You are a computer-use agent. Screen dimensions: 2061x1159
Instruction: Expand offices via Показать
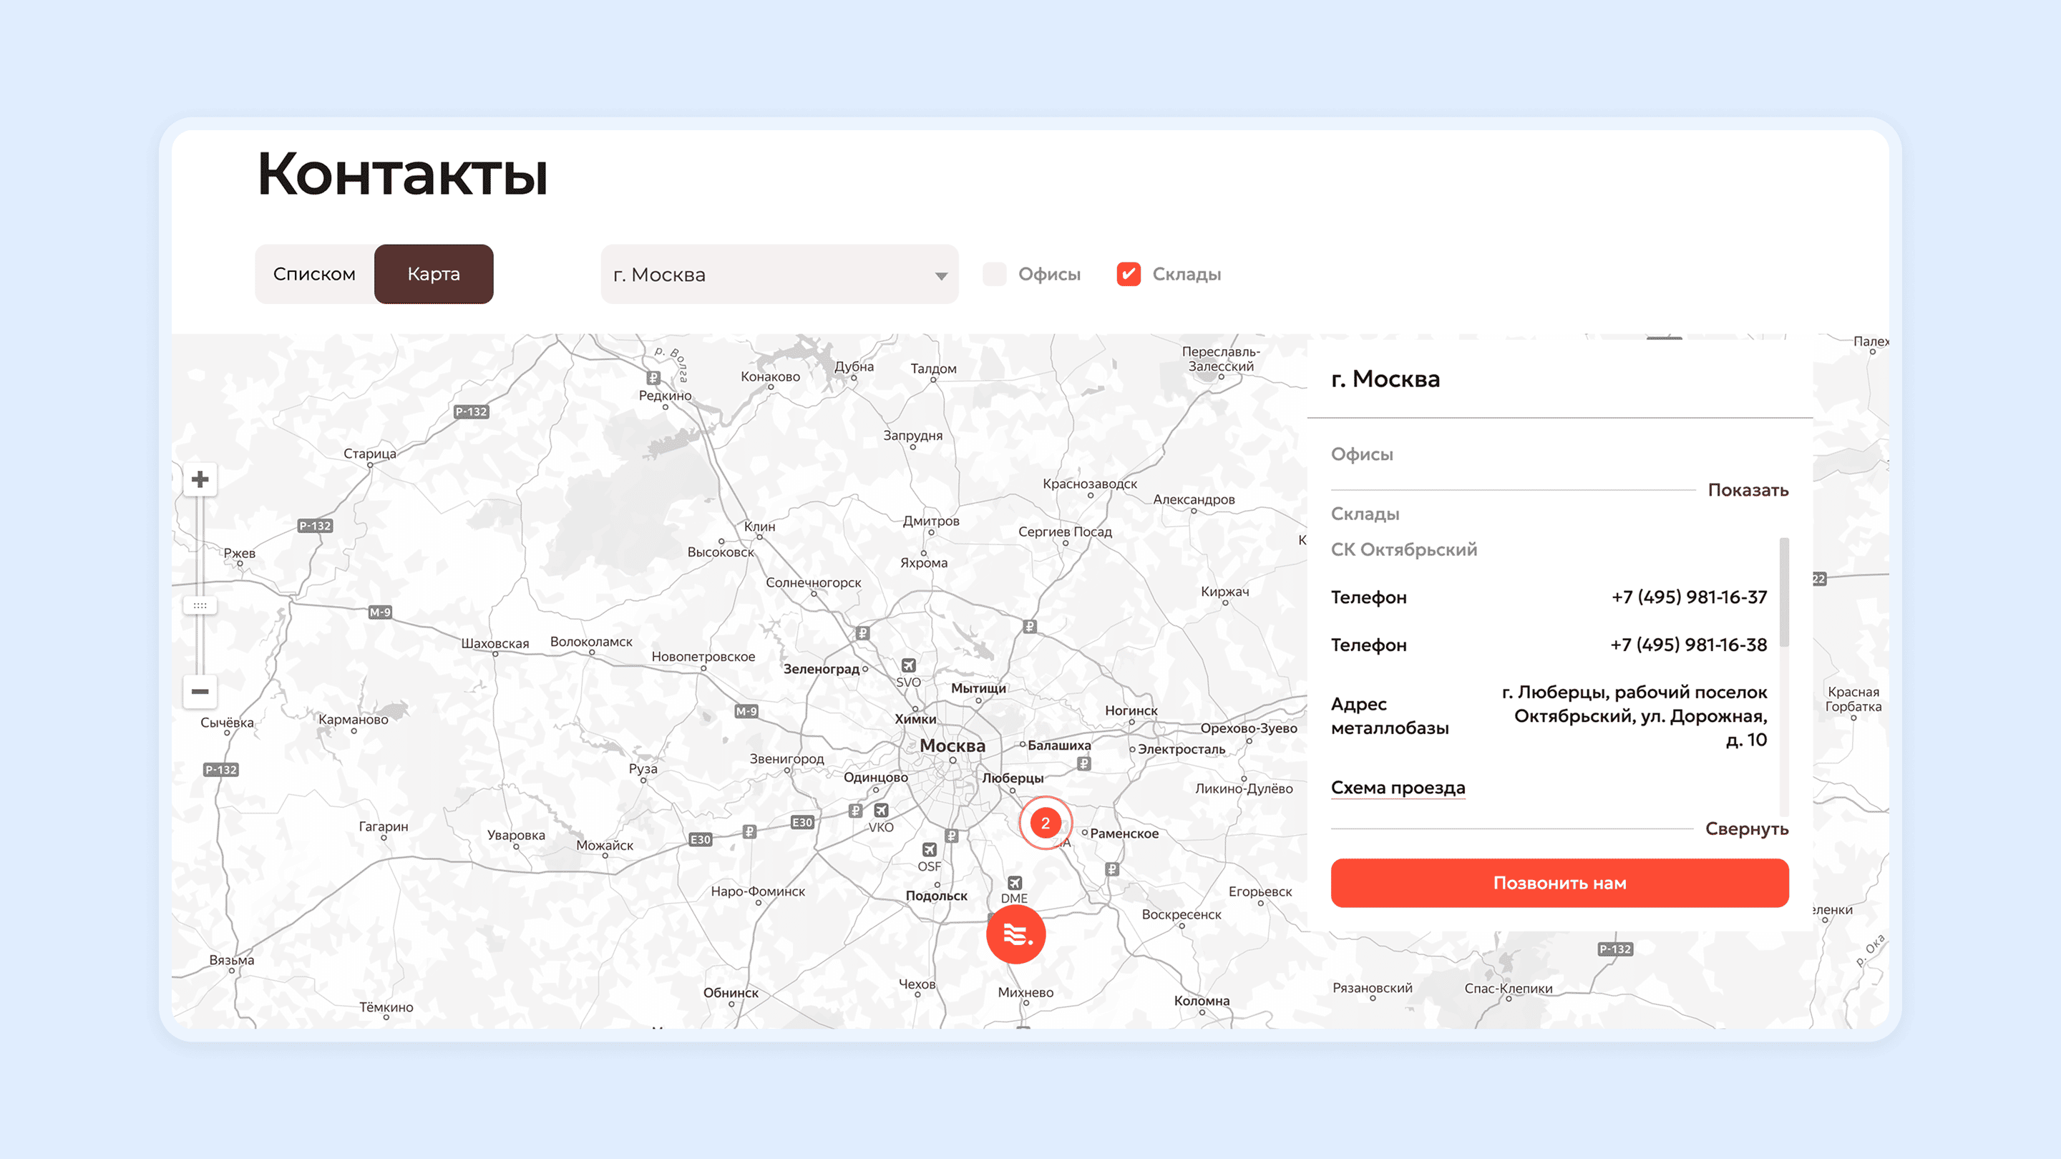[x=1748, y=489]
